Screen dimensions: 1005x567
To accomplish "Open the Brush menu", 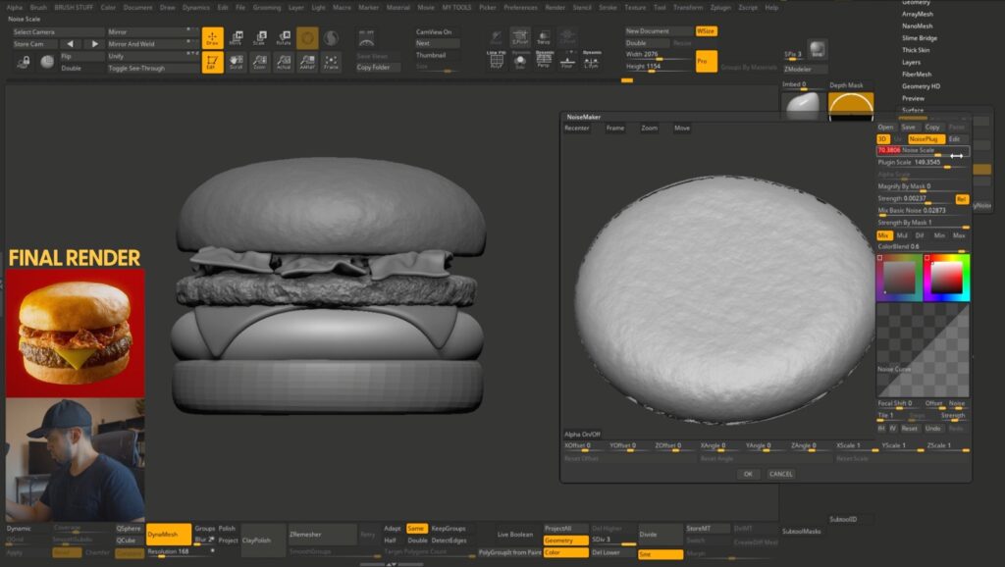I will click(x=38, y=8).
